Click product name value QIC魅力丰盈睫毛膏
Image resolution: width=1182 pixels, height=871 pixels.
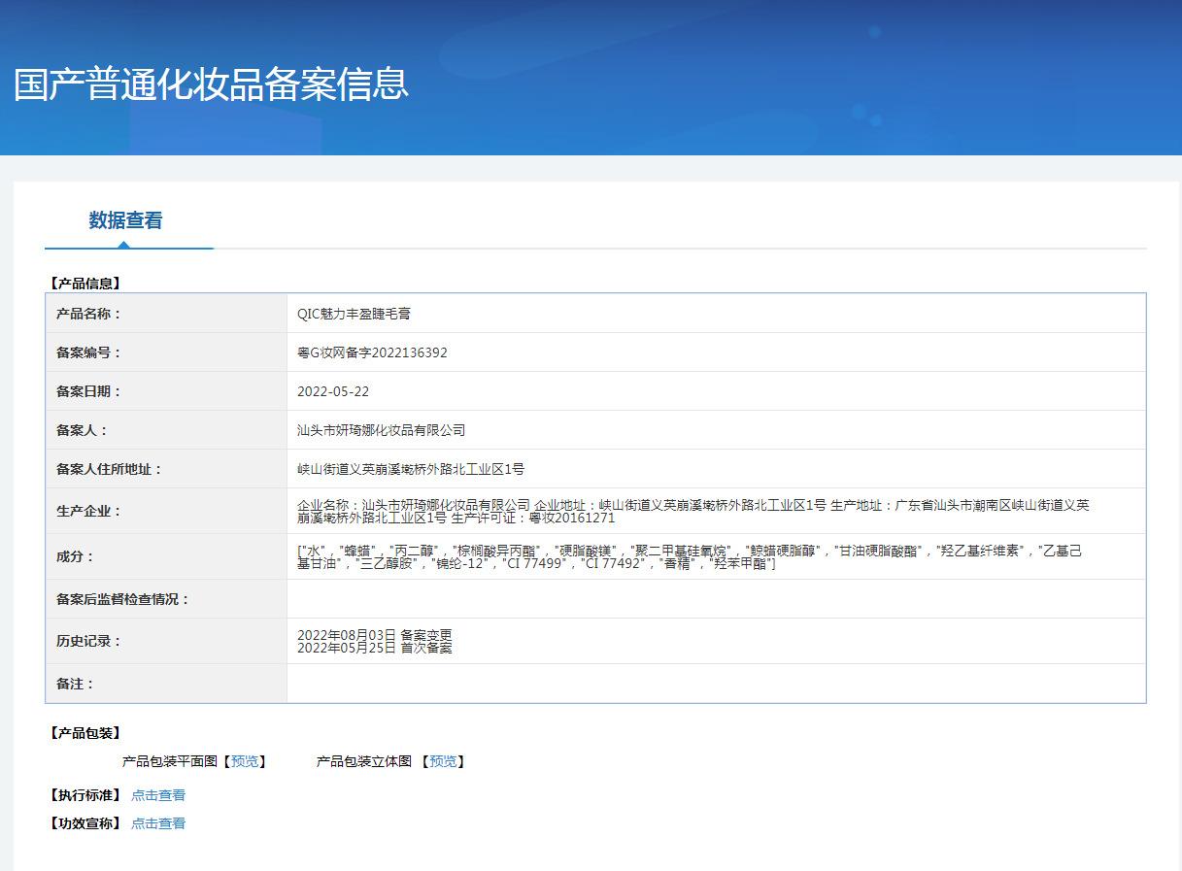[x=355, y=314]
